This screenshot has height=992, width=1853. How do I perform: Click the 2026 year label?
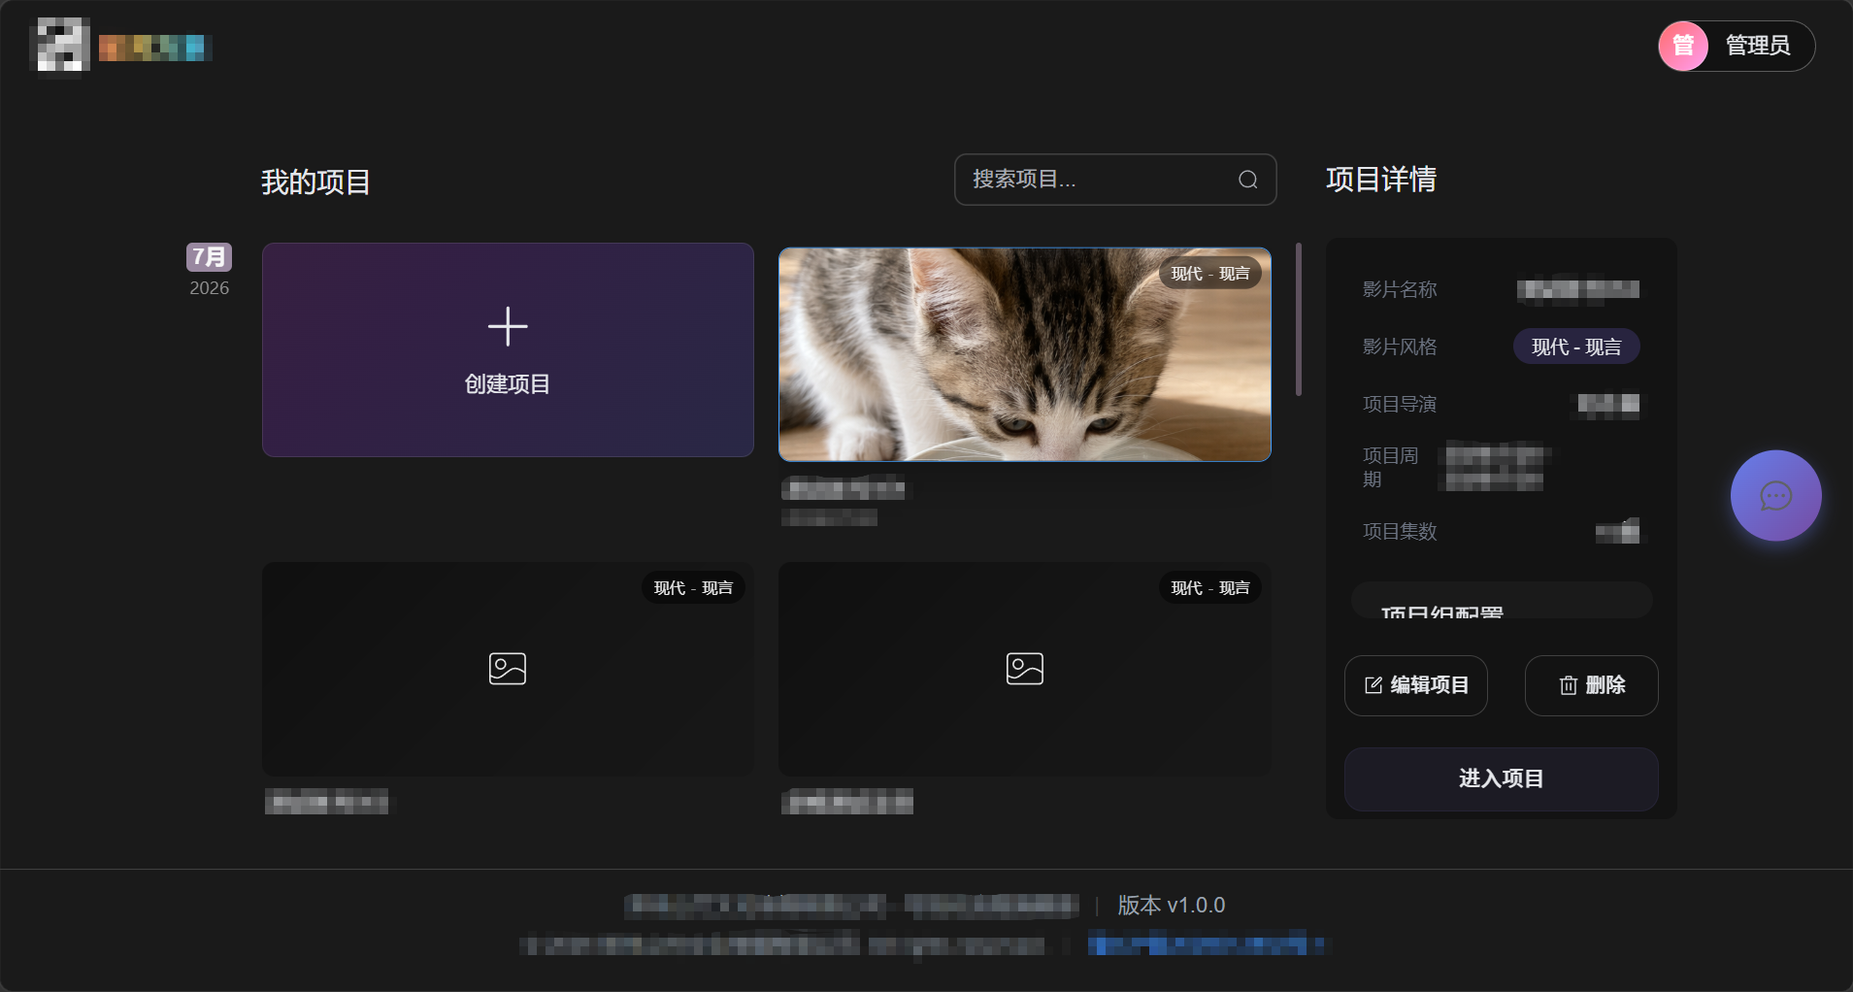click(x=209, y=288)
